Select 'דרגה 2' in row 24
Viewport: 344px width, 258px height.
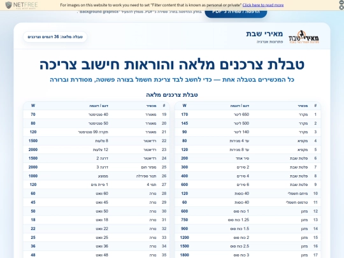click(x=102, y=158)
